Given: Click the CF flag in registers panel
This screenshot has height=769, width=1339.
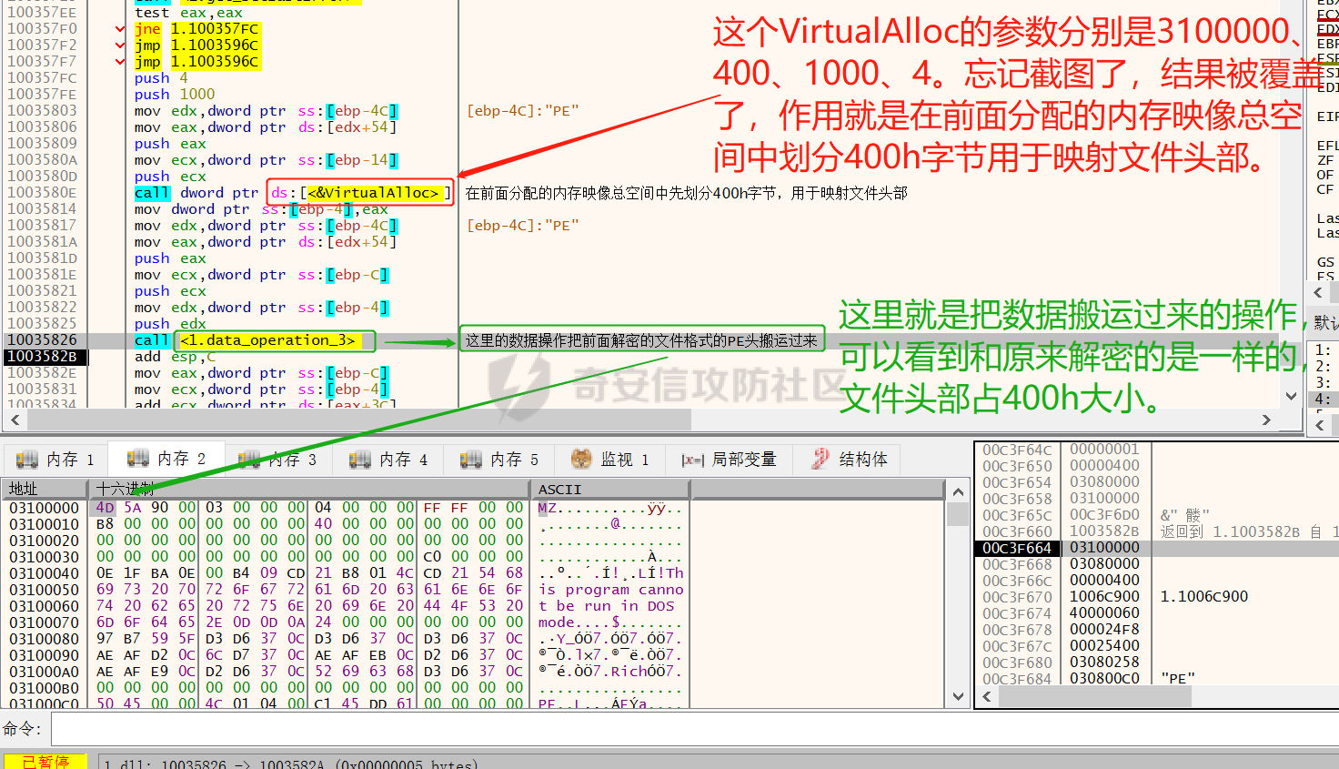Looking at the screenshot, I should [1325, 189].
